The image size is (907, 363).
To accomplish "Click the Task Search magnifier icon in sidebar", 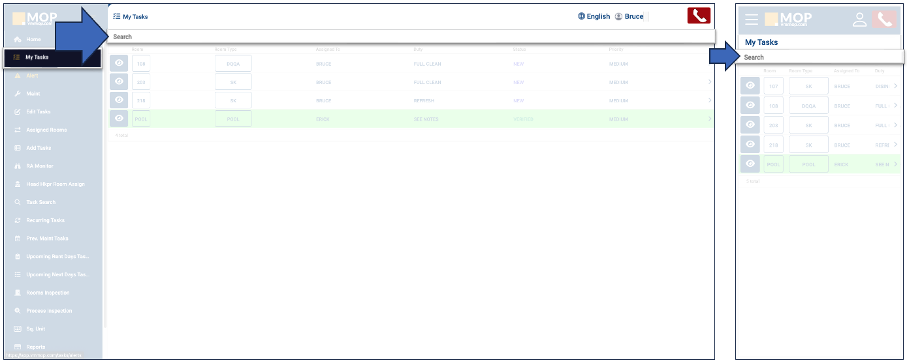I will pyautogui.click(x=18, y=203).
